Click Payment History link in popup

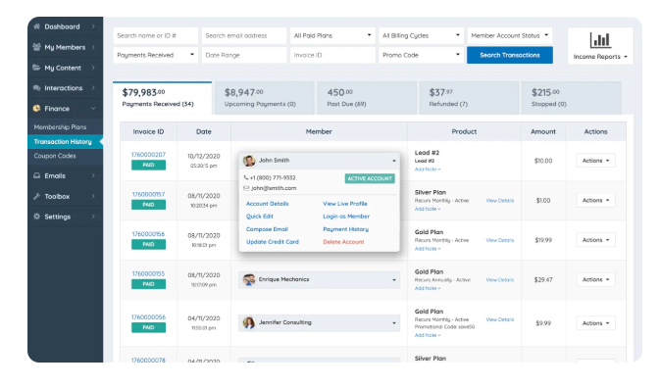[x=345, y=229]
